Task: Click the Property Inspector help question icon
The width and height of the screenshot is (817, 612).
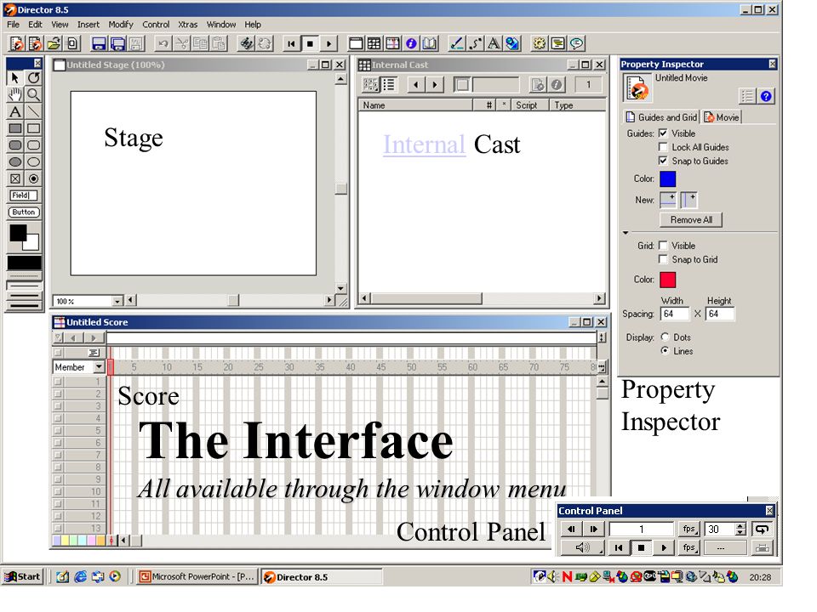Action: pyautogui.click(x=766, y=96)
